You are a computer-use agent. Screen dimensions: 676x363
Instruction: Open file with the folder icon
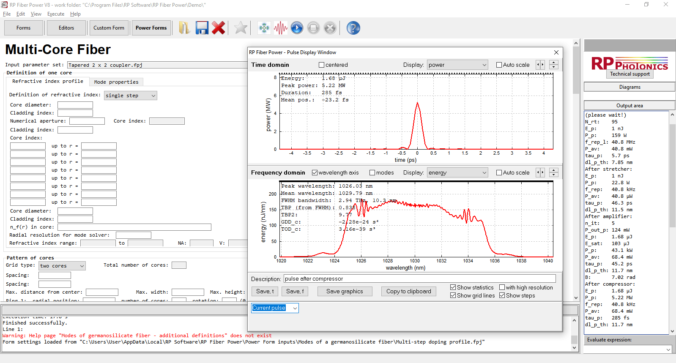pyautogui.click(x=184, y=28)
